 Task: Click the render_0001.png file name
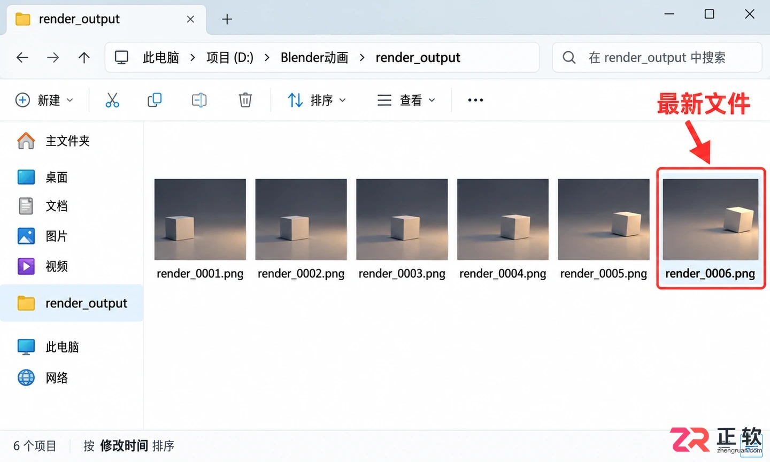pos(200,274)
